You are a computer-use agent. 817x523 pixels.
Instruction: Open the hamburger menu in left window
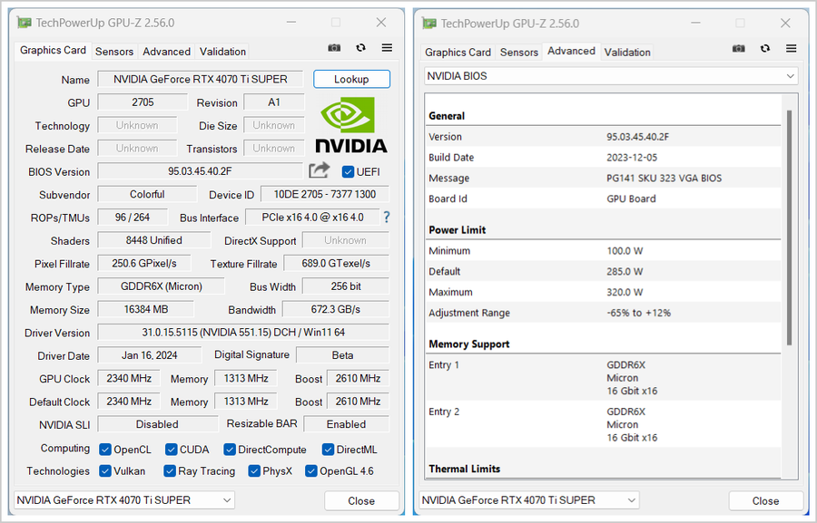tap(387, 48)
